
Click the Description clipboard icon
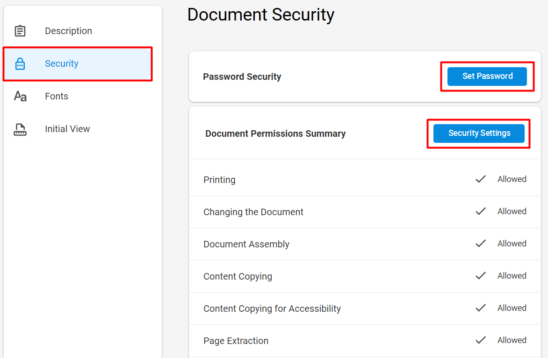(x=20, y=31)
